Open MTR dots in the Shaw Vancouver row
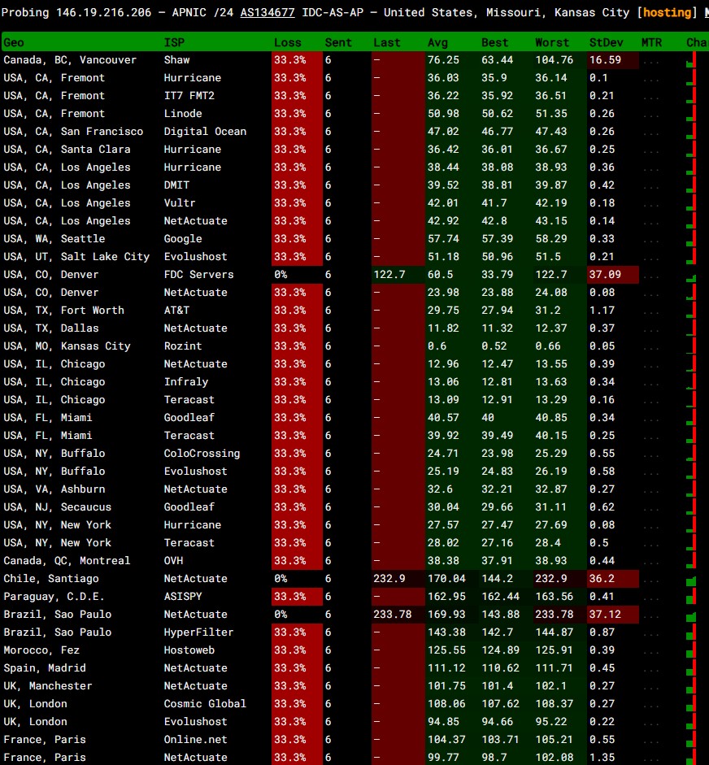 [650, 62]
